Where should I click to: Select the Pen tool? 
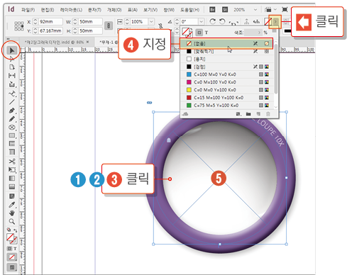pyautogui.click(x=11, y=111)
